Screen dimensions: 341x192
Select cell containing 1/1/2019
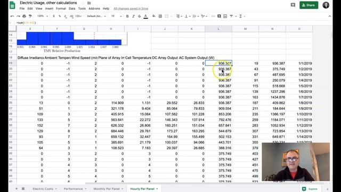coord(299,63)
